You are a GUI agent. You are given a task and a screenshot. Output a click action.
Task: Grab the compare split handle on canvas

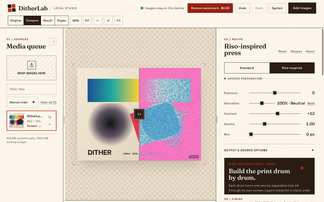point(139,114)
